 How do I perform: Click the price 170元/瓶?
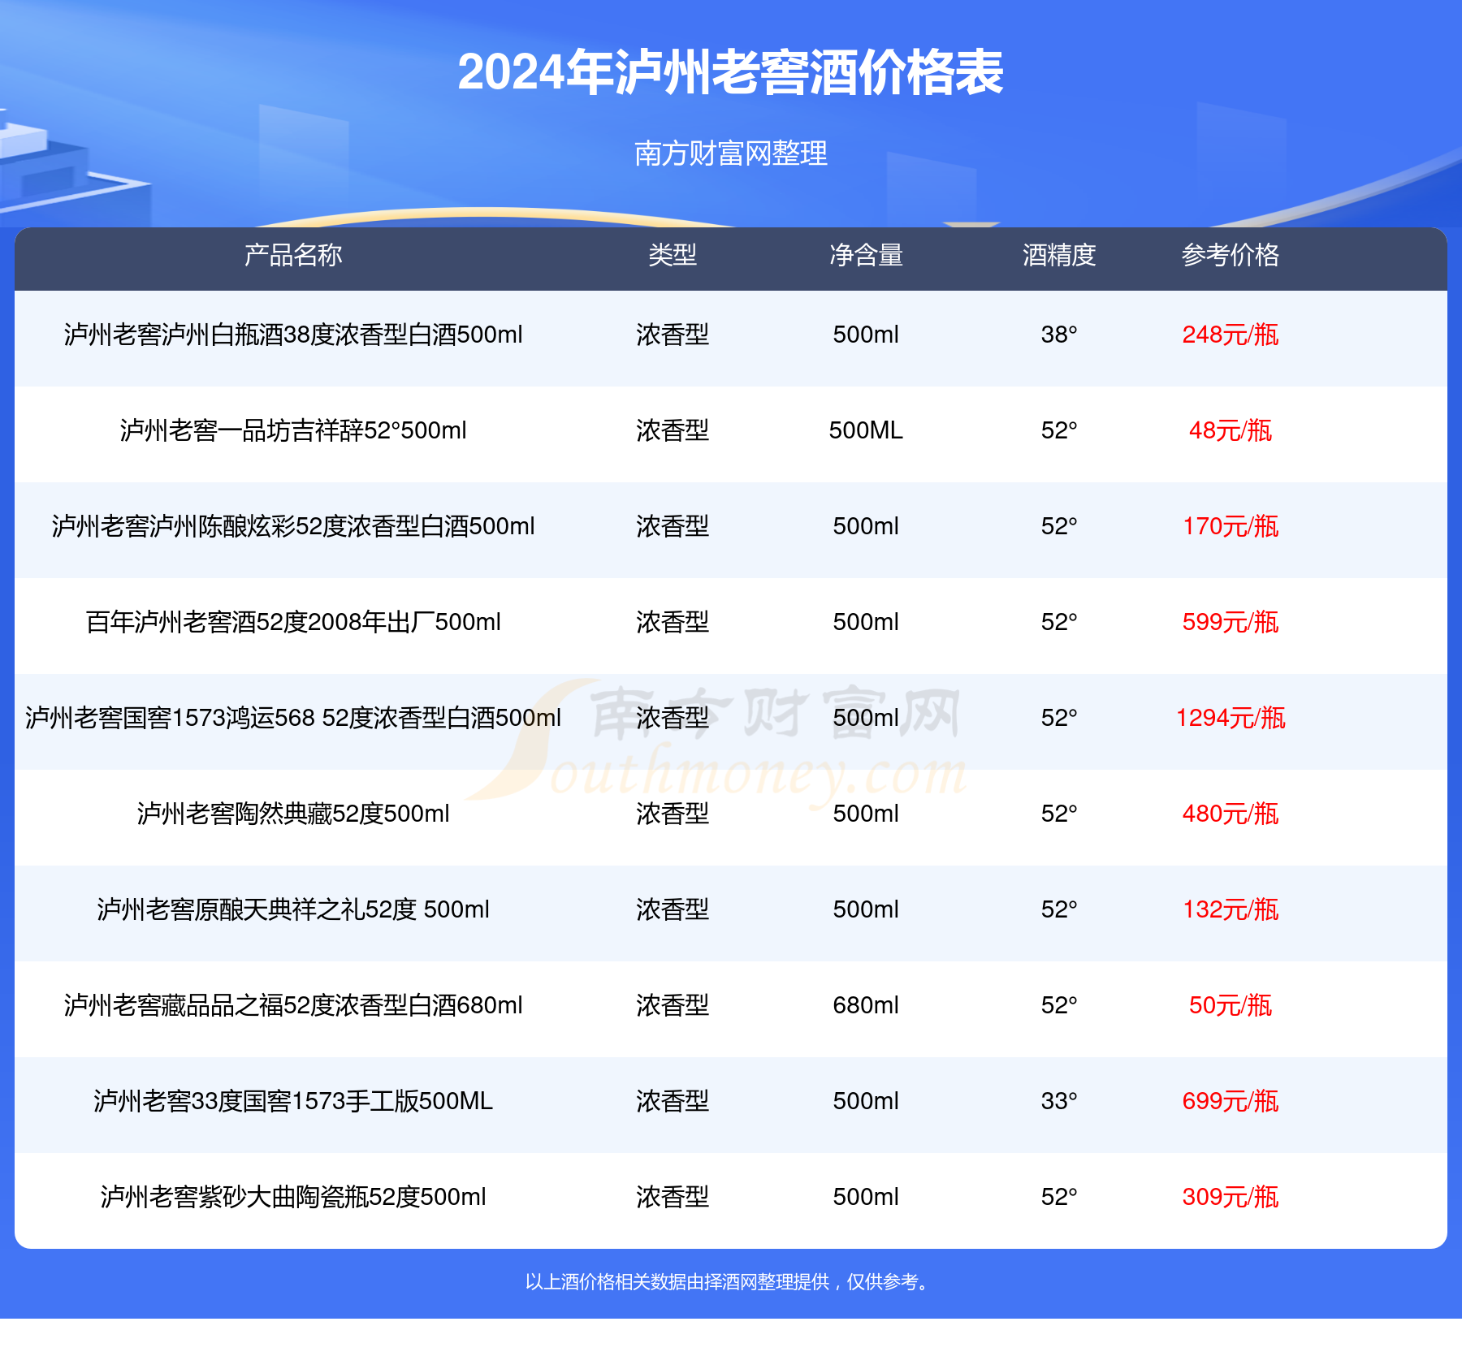point(1231,526)
